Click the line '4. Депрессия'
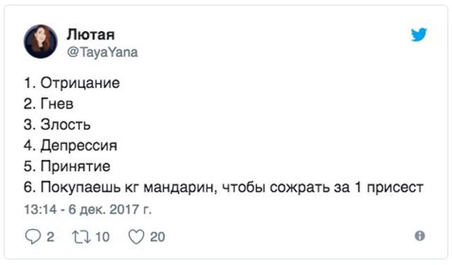This screenshot has height=265, width=452. 71,145
